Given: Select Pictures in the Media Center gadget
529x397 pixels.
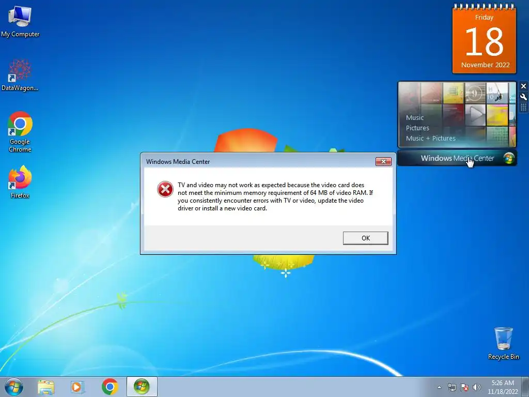Looking at the screenshot, I should [417, 128].
